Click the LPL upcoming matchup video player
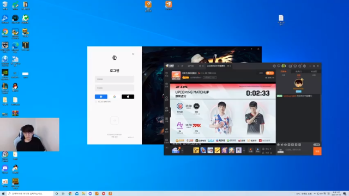 point(223,113)
